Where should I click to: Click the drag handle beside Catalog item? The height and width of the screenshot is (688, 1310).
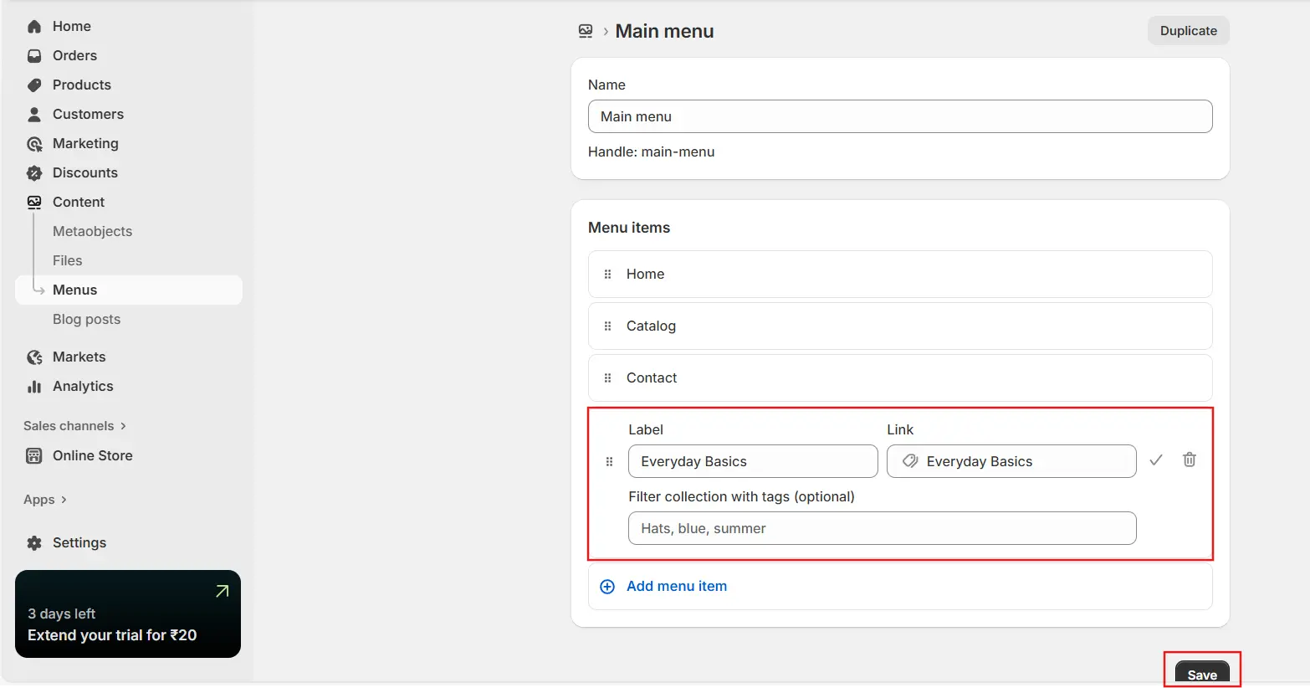[x=608, y=326]
